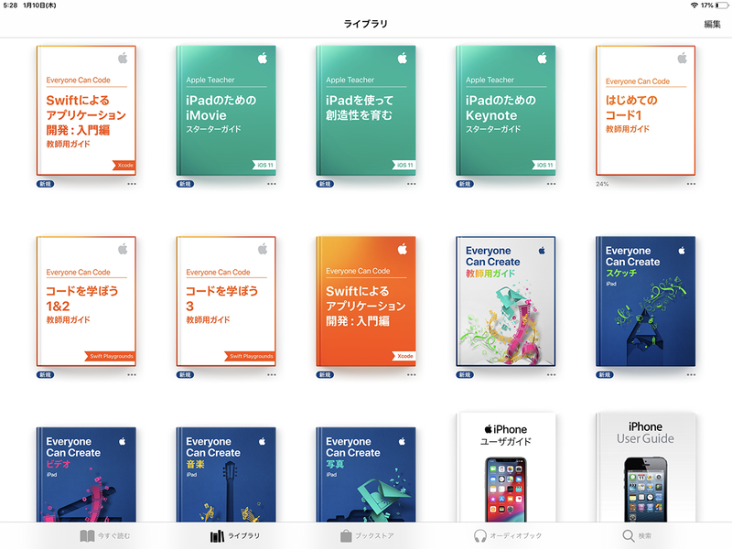This screenshot has height=549, width=732.
Task: Open Everyone Can Create ビデオ book
Action: tap(86, 474)
